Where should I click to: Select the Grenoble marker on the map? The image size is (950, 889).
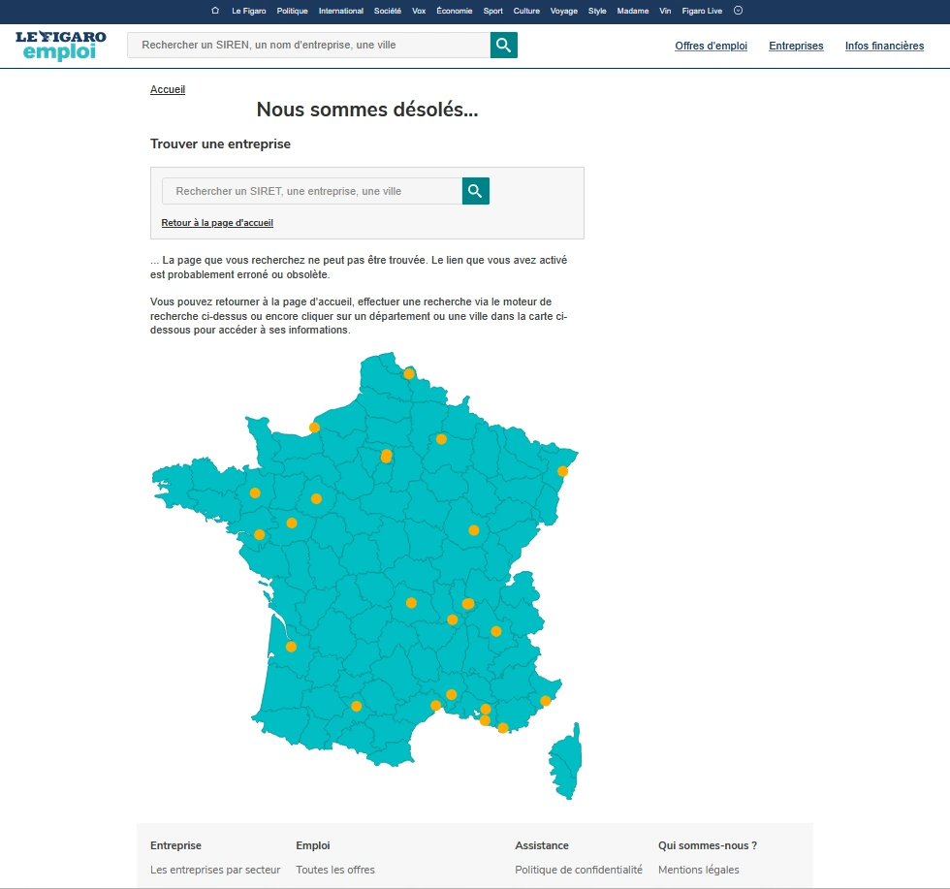[x=496, y=631]
